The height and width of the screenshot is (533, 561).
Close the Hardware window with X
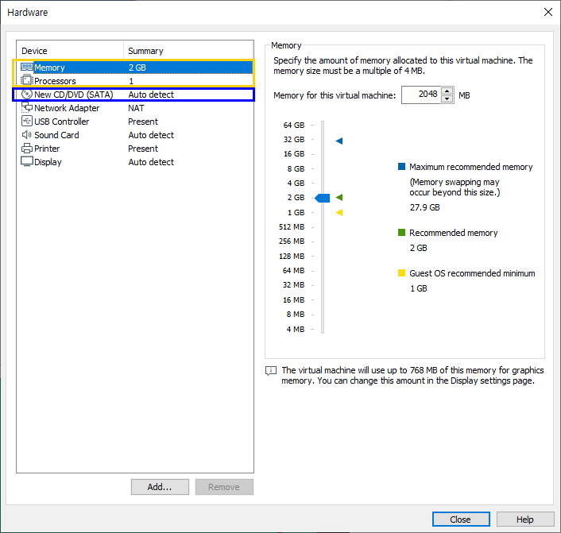click(x=547, y=12)
